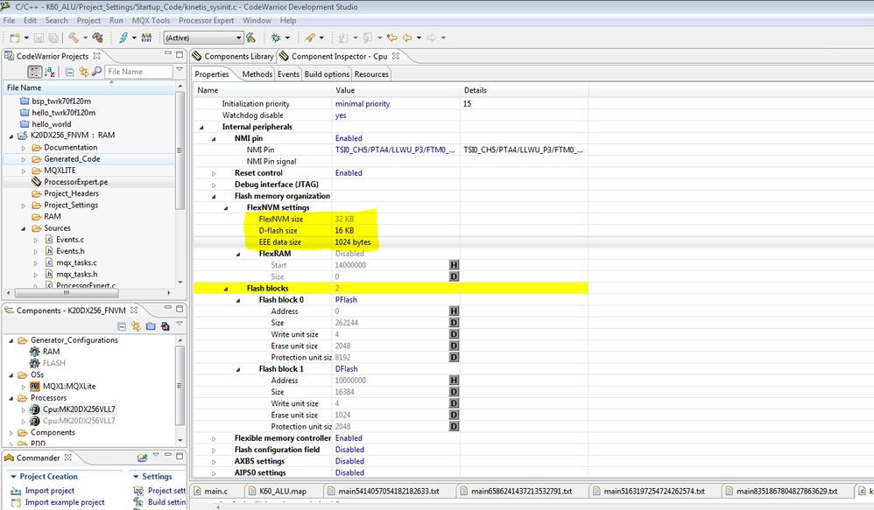
Task: Toggle decimal format for Flash block 0 Size
Action: (454, 323)
